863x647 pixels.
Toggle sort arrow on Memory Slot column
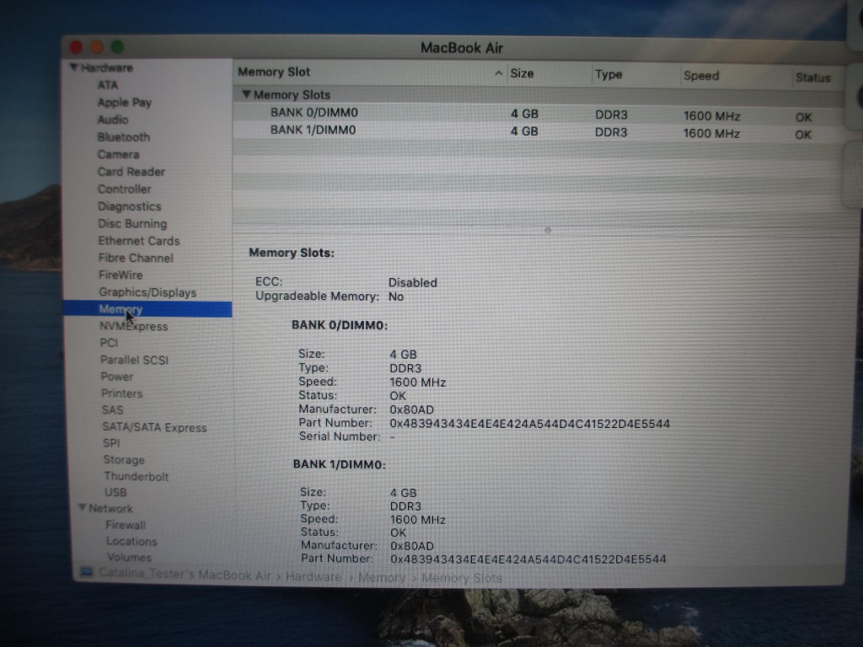click(x=498, y=73)
